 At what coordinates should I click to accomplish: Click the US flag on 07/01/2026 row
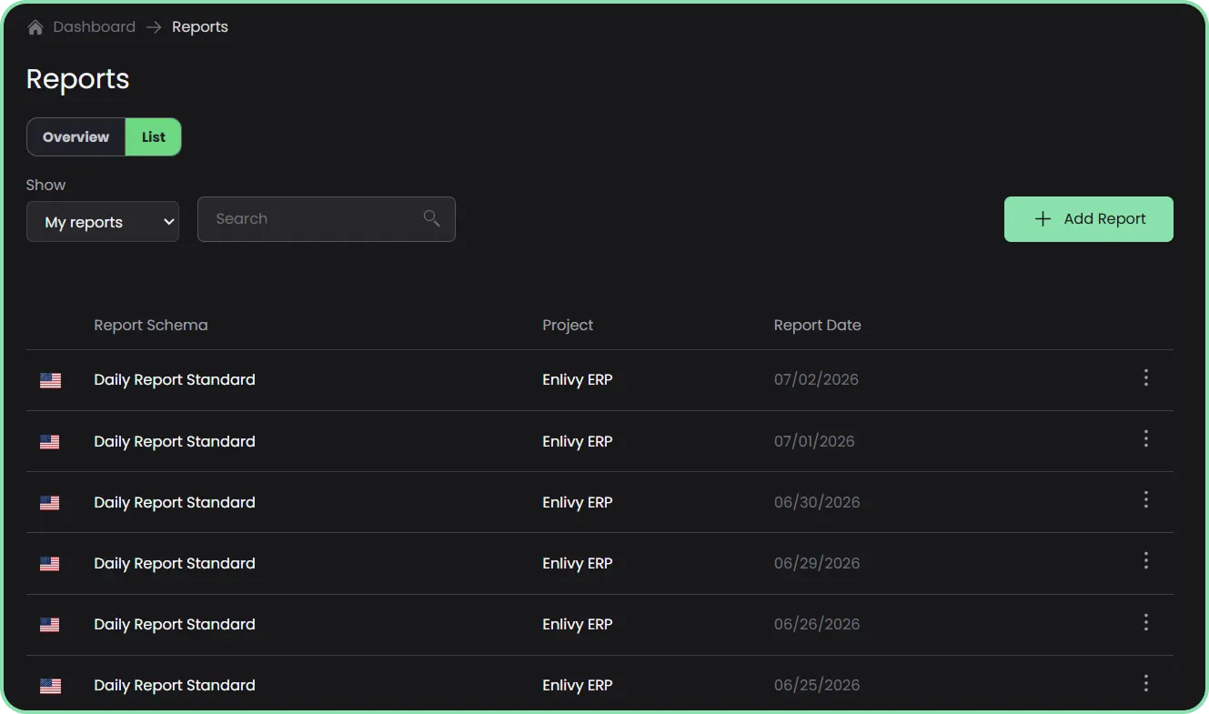coord(50,442)
